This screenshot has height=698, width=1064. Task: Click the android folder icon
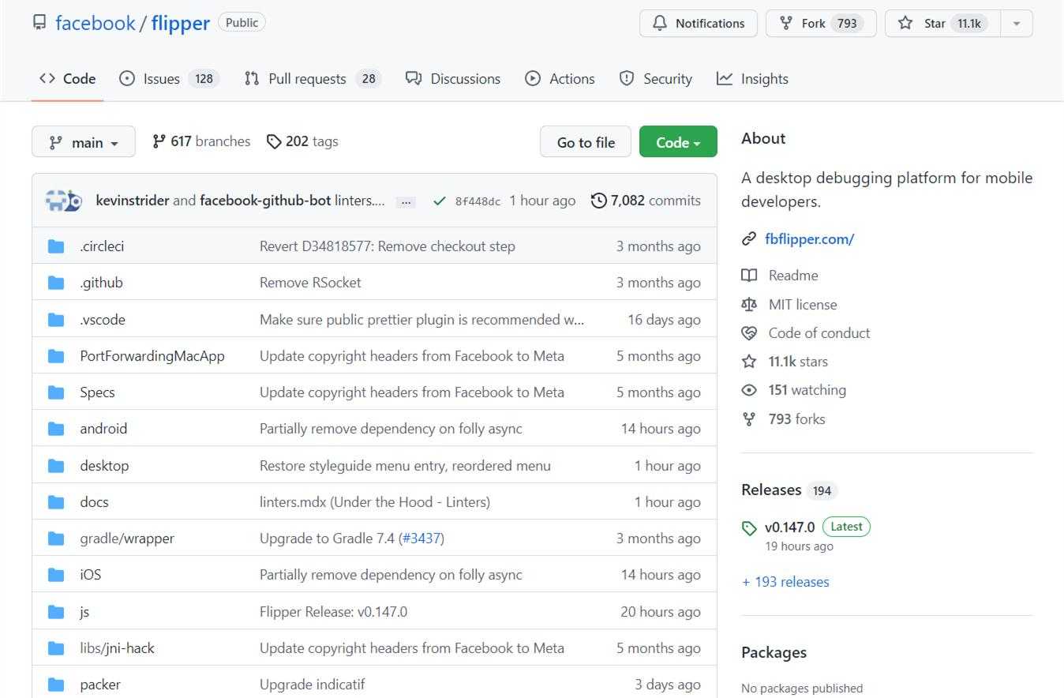(x=56, y=429)
